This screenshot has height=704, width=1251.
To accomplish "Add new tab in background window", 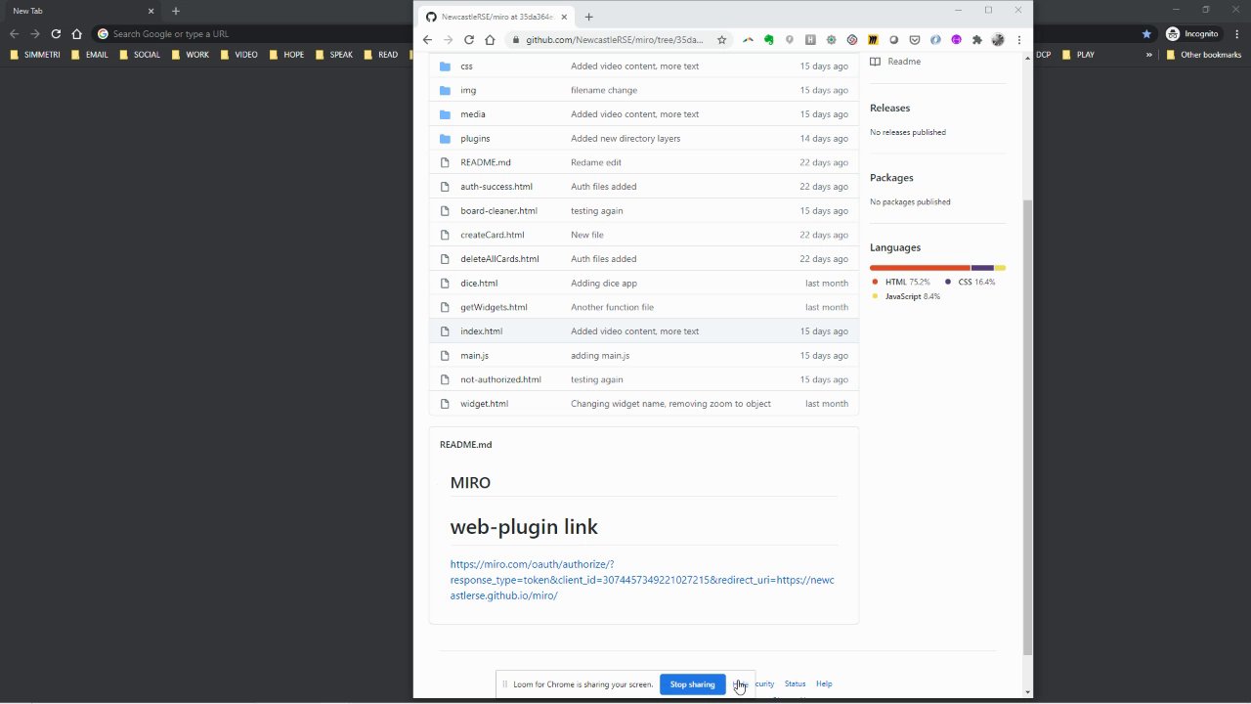I will (x=176, y=11).
